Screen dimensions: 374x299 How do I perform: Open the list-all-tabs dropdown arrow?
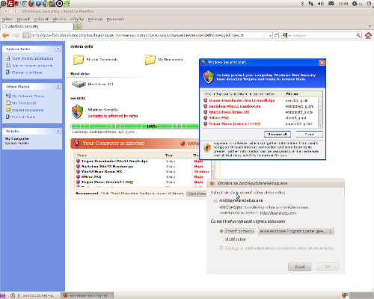tap(370, 26)
